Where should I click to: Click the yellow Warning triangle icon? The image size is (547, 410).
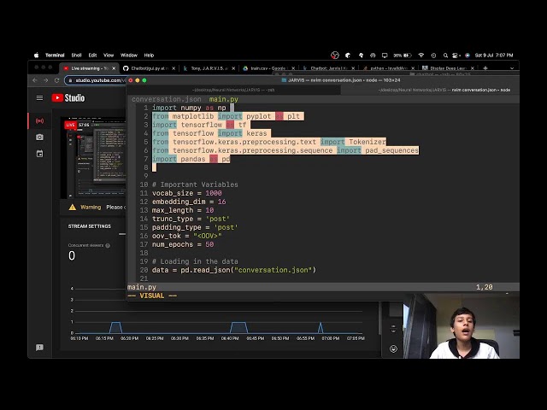pyautogui.click(x=72, y=207)
